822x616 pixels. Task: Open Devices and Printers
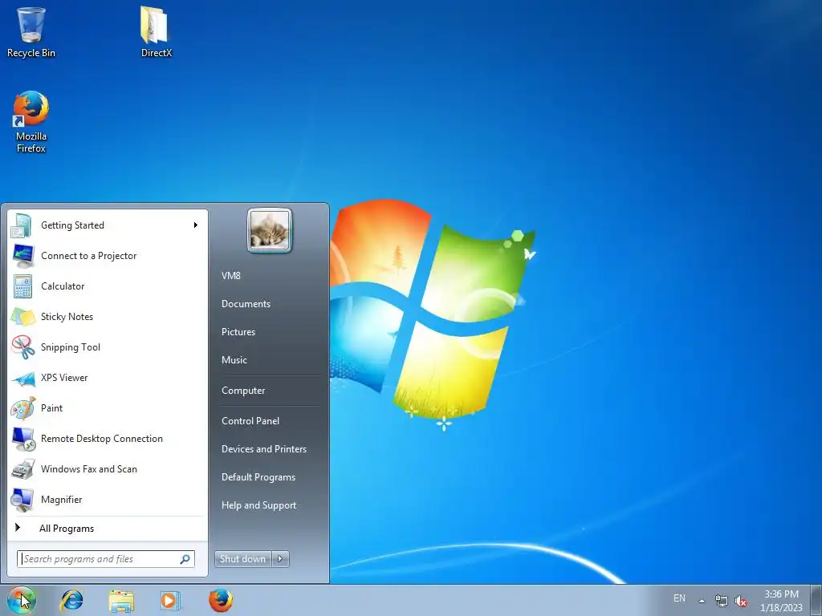click(x=264, y=449)
